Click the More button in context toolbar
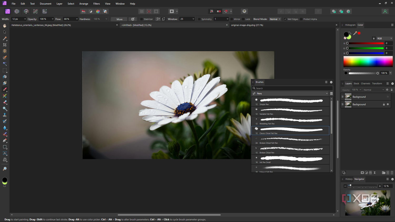395x222 pixels. (120, 19)
